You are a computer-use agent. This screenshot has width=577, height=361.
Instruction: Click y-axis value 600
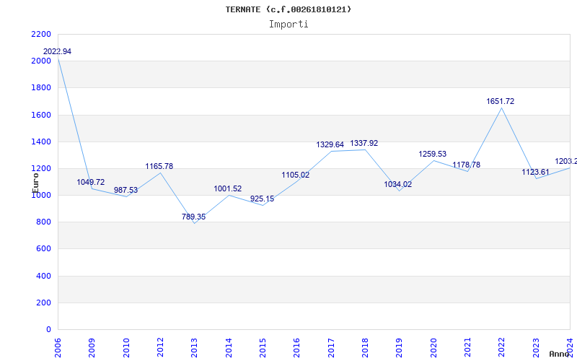point(43,249)
